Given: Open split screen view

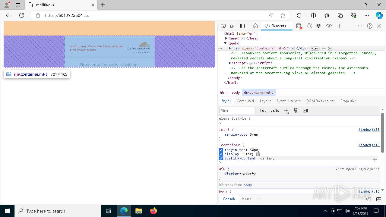Looking at the screenshot, I should click(313, 15).
